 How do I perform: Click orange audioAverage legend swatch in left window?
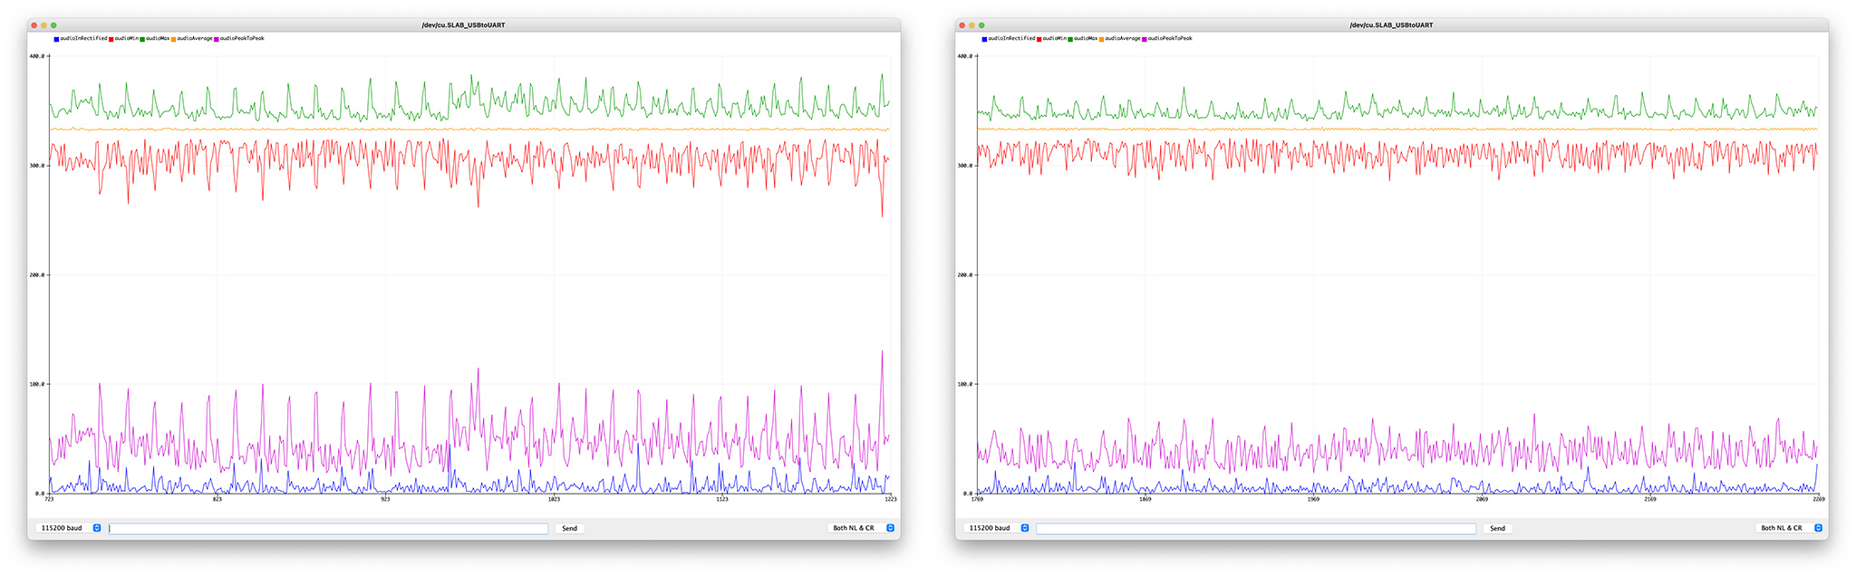coord(173,39)
